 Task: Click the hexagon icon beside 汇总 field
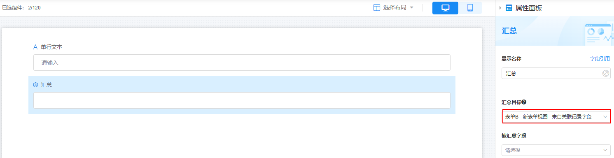pos(35,85)
